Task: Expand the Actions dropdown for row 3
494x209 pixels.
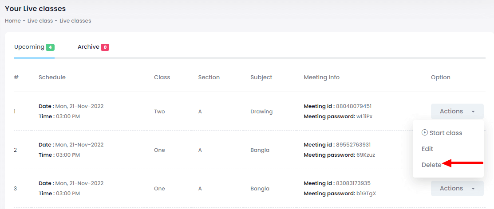Action: 457,189
